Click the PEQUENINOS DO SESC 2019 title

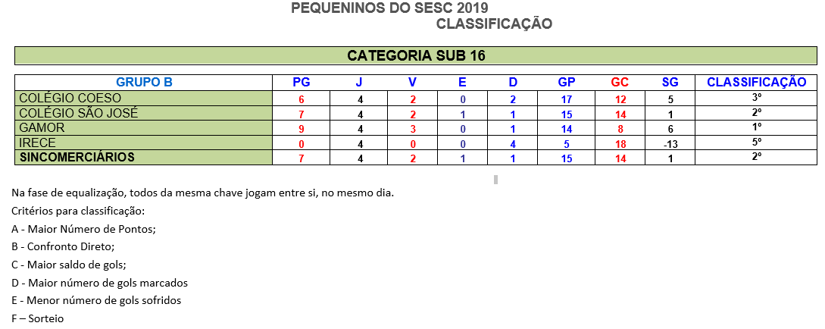(x=389, y=8)
